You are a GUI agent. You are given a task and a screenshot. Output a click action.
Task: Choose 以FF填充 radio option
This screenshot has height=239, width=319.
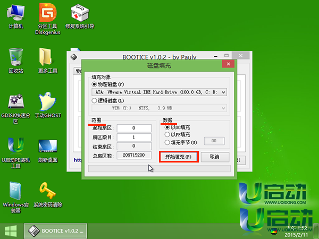pyautogui.click(x=167, y=134)
